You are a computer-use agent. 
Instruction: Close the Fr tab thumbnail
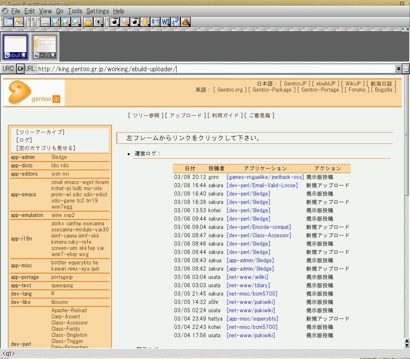[x=53, y=55]
